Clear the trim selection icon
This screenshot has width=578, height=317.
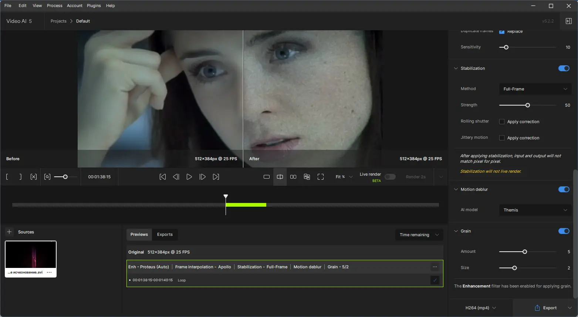point(34,177)
